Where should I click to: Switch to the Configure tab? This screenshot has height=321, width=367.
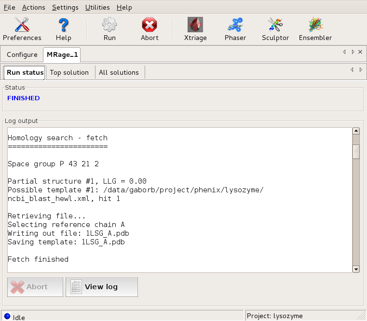(22, 54)
